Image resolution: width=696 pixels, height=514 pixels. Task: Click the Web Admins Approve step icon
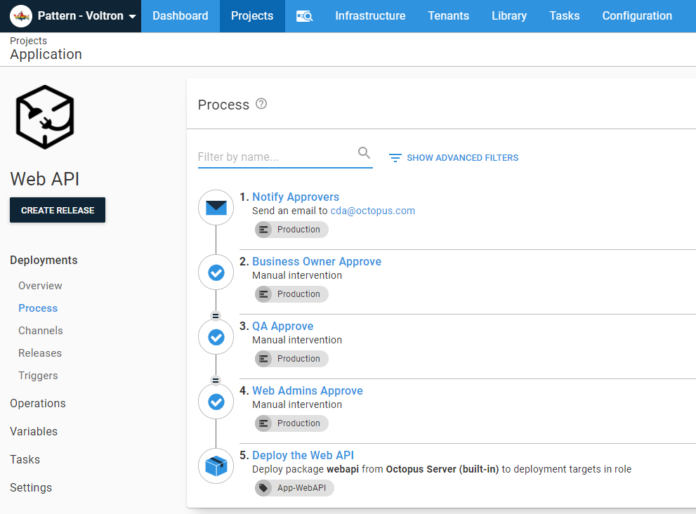216,401
